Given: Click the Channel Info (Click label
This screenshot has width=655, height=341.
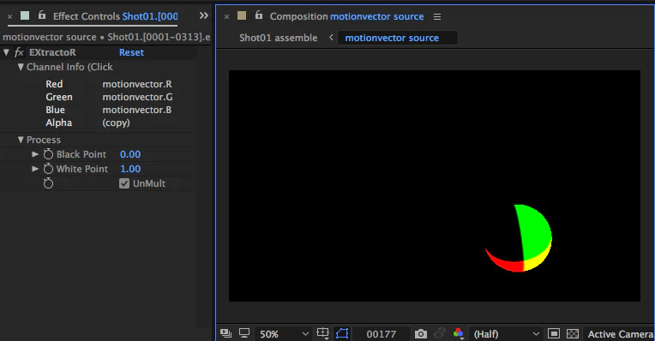Looking at the screenshot, I should [x=69, y=67].
